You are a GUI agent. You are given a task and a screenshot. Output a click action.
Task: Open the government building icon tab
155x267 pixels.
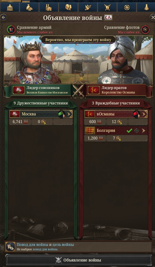point(10,7)
